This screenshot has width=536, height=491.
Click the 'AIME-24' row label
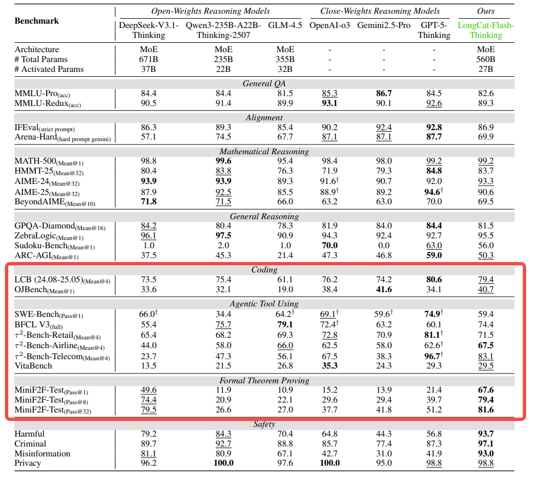click(47, 182)
